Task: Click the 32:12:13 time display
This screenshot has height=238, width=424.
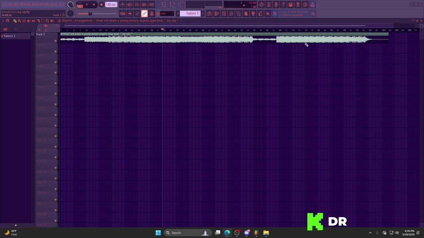Action: pyautogui.click(x=171, y=5)
